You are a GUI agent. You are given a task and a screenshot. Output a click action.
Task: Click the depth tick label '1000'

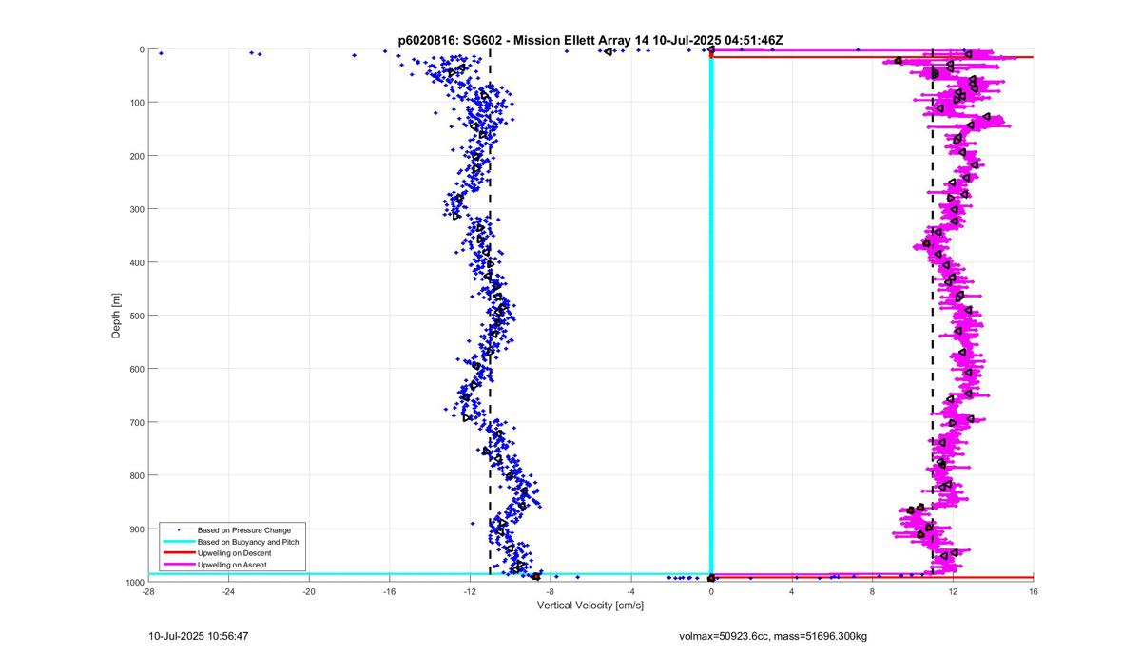134,582
